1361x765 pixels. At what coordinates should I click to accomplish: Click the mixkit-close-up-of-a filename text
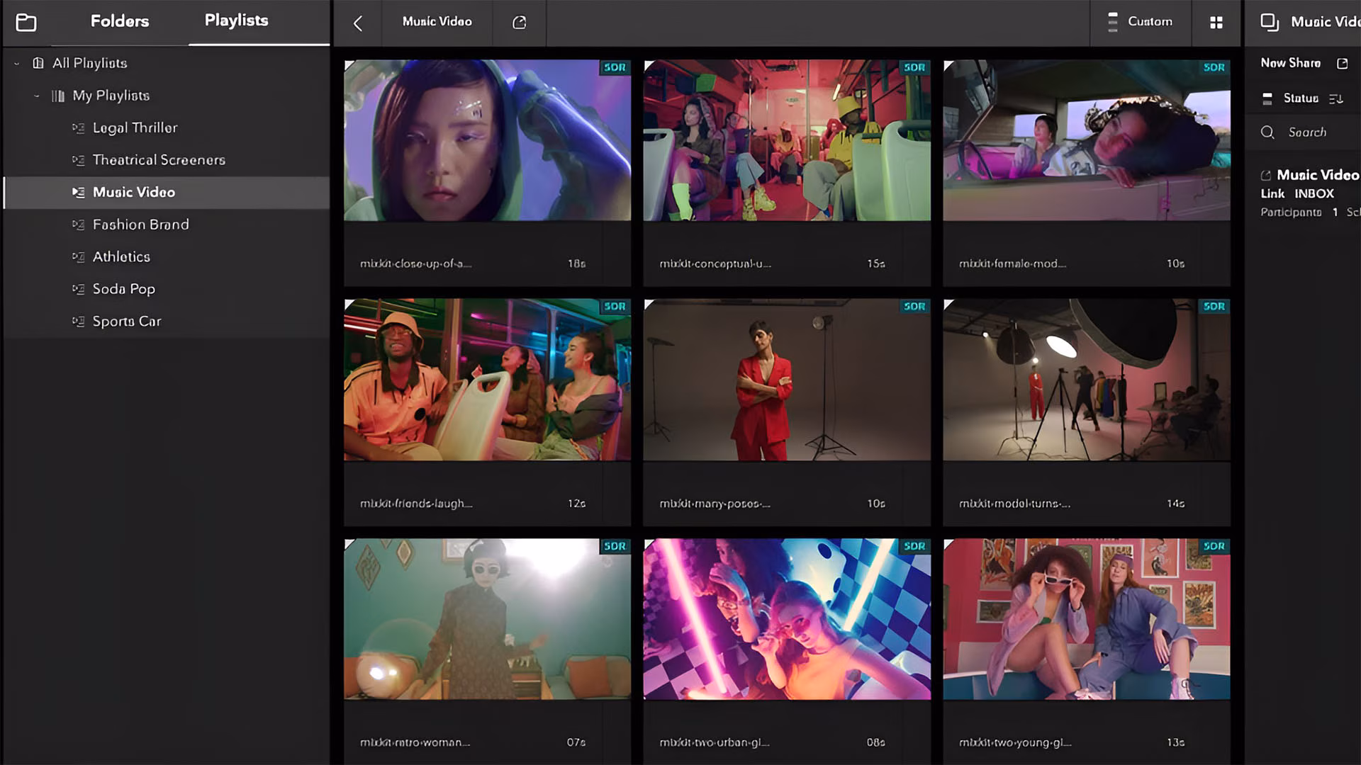[x=415, y=263]
